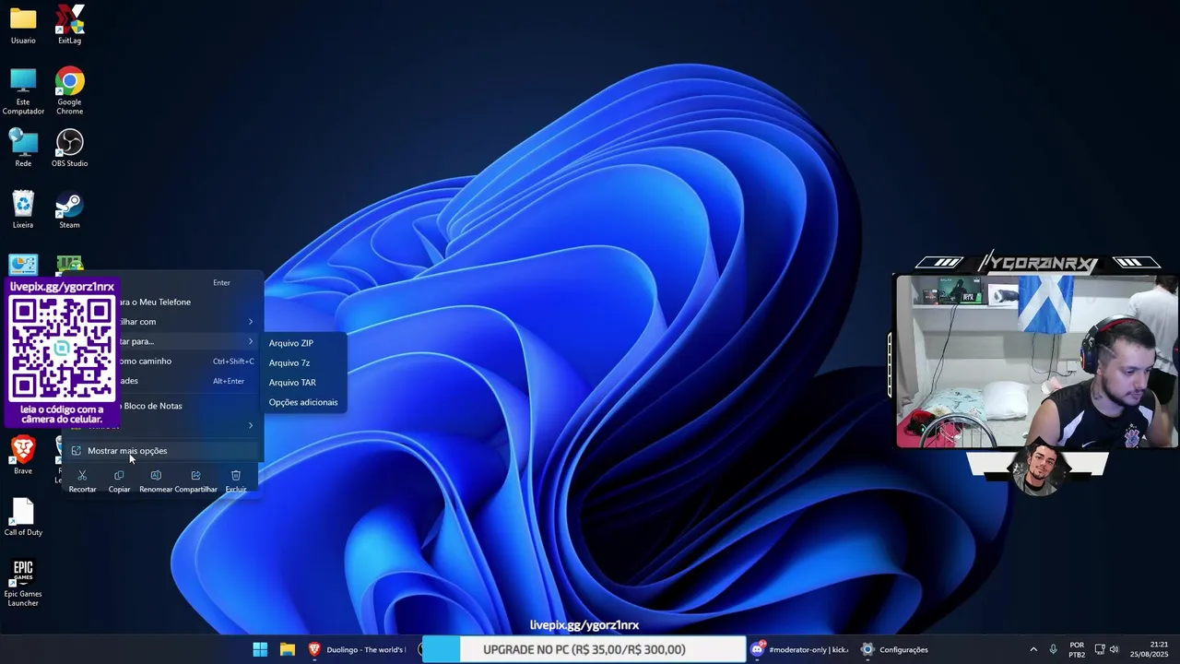Switch to Brave Duolingo taskbar window

click(357, 649)
